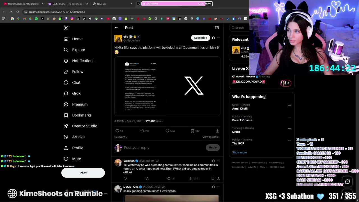Bookmark Velarion's reply
This screenshot has height=202, width=359.
tap(213, 178)
